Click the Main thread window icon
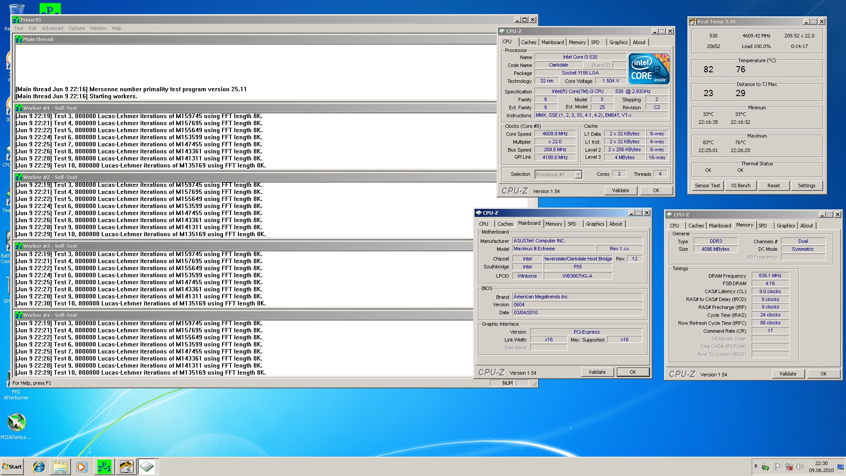 click(19, 39)
